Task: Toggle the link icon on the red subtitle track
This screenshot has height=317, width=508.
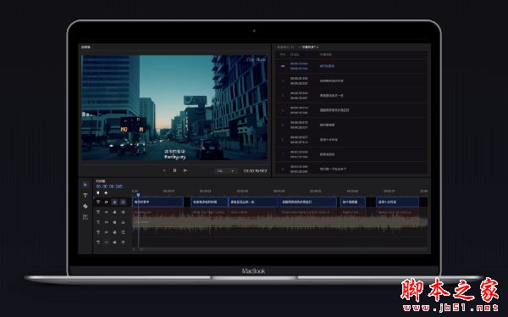Action: pyautogui.click(x=107, y=212)
